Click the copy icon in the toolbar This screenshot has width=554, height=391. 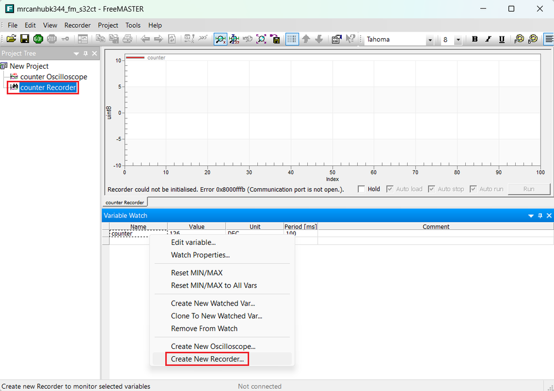pyautogui.click(x=100, y=39)
